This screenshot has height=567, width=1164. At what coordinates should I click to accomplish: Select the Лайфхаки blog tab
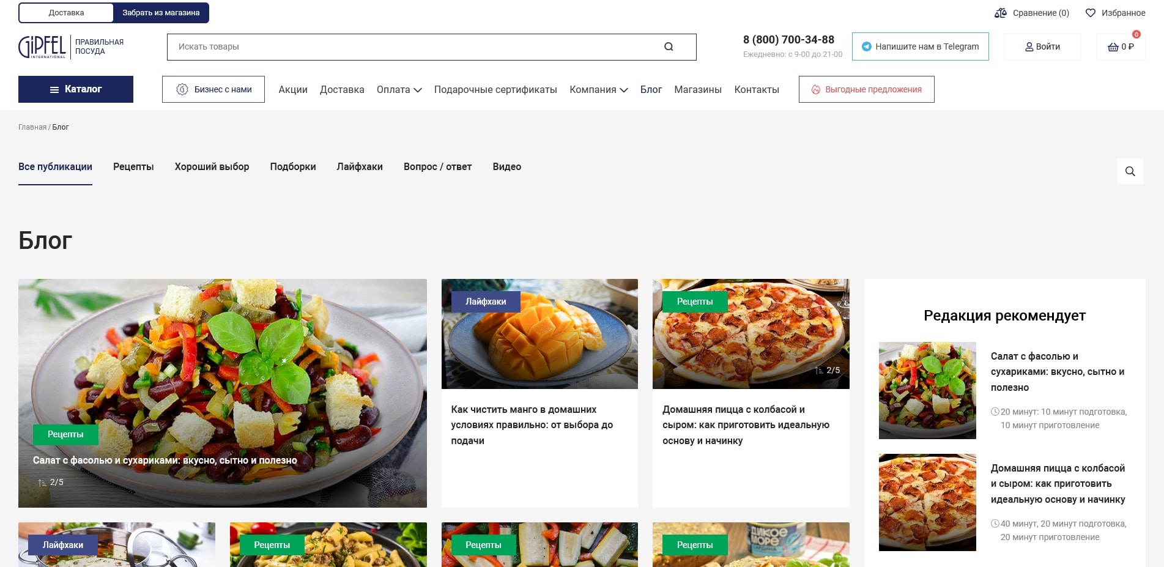coord(360,166)
